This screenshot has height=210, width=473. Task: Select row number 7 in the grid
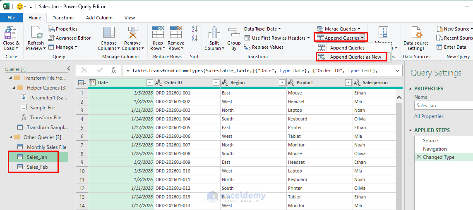pyautogui.click(x=82, y=145)
